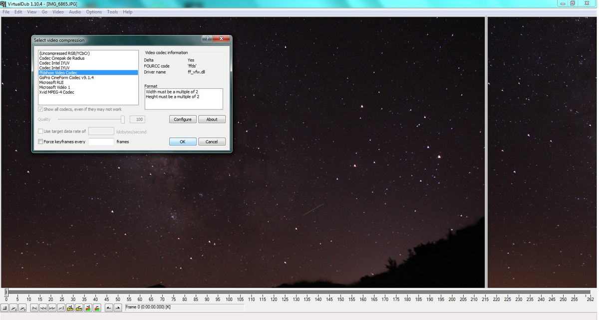
Task: Click the timeline position slider thumb
Action: coord(6,292)
